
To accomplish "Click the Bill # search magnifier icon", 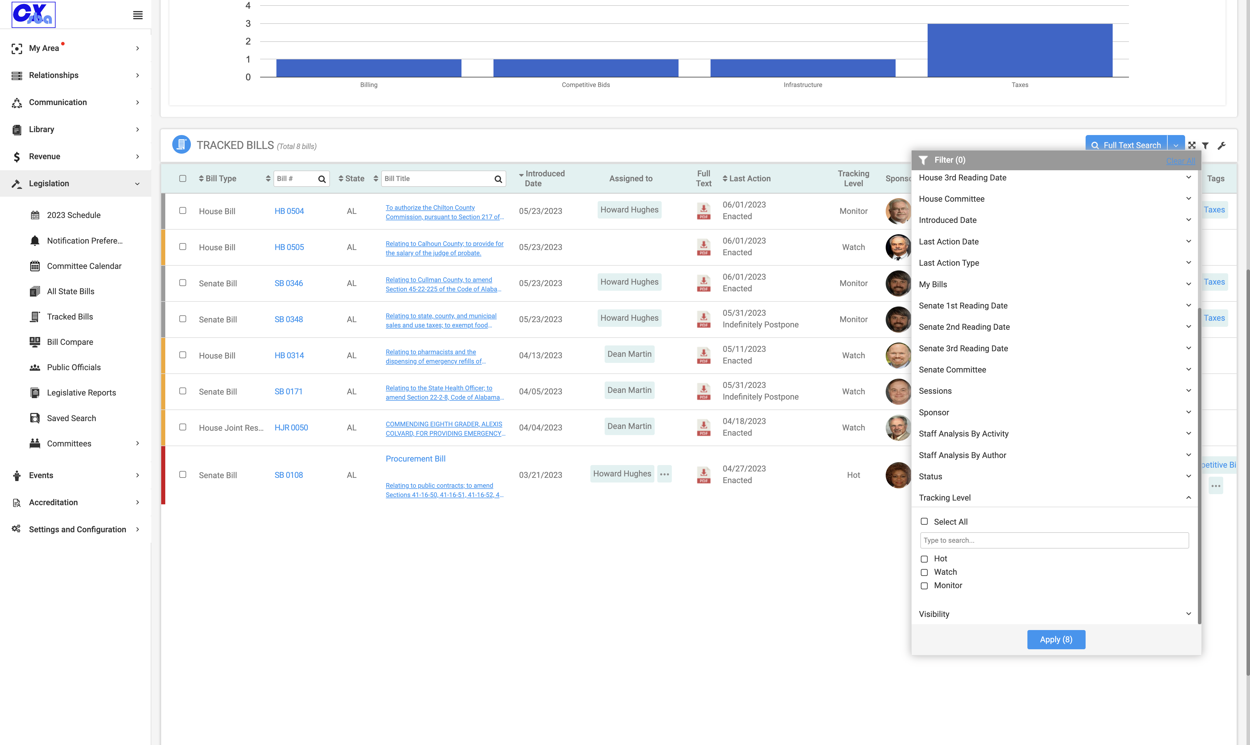I will [322, 179].
